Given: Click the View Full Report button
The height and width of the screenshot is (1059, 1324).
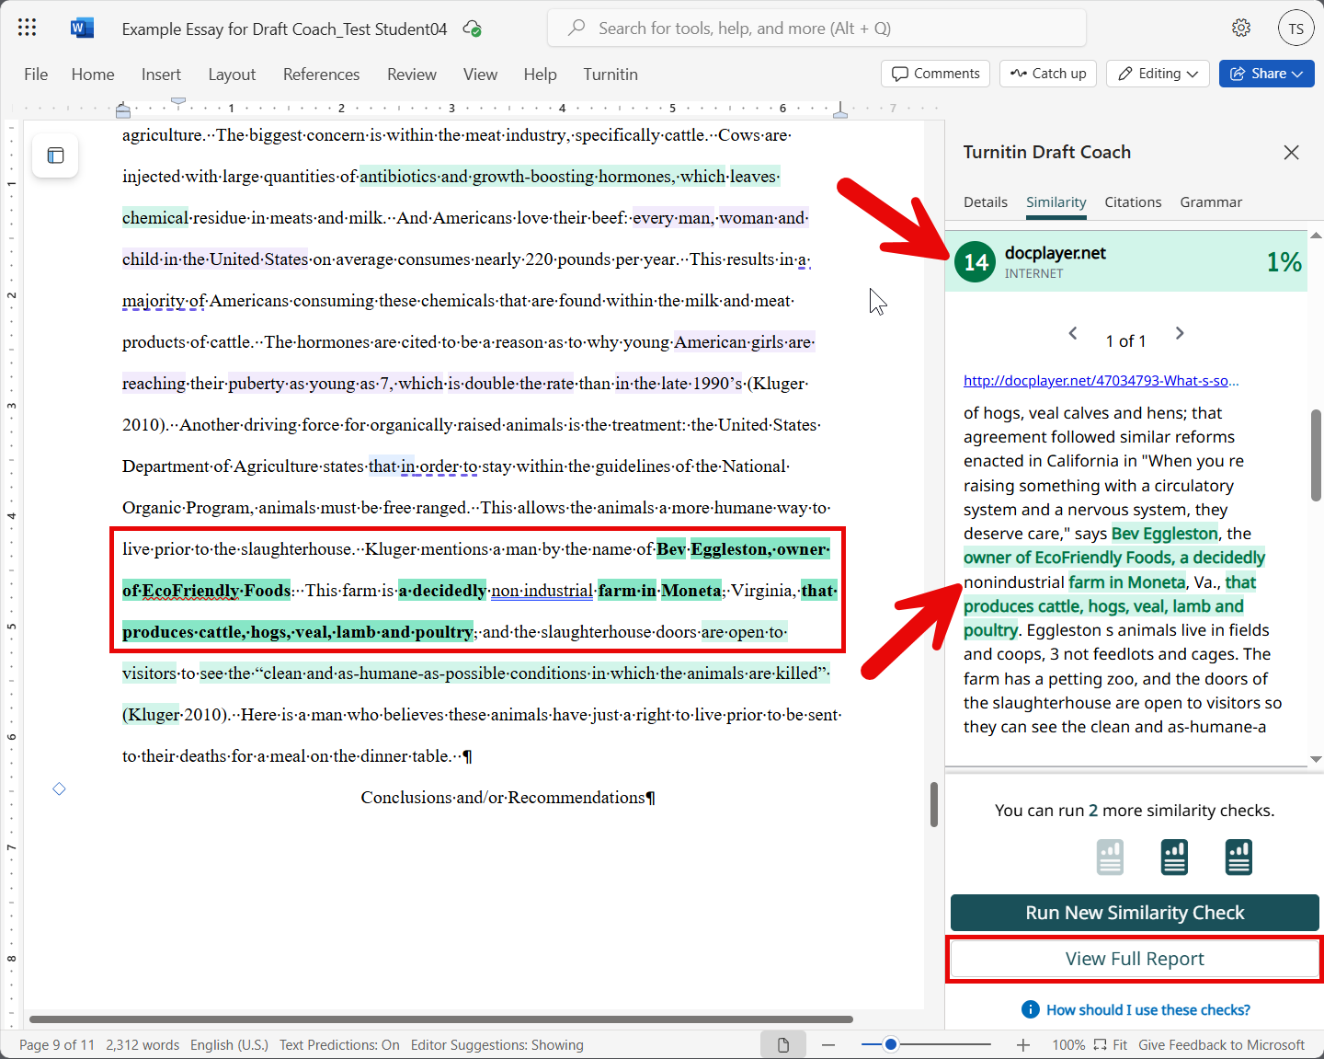Looking at the screenshot, I should point(1135,959).
